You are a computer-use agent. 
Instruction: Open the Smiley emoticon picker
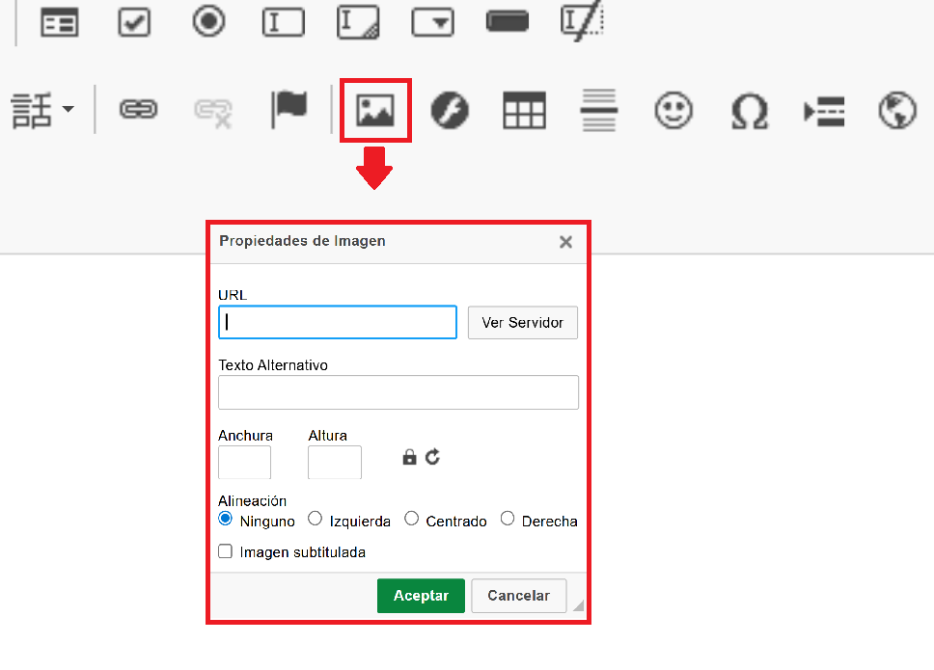[x=673, y=110]
